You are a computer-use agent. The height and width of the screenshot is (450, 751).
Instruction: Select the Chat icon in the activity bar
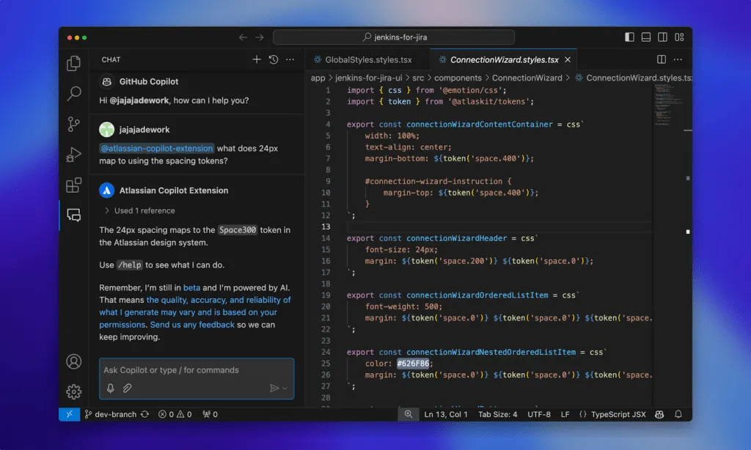[73, 215]
